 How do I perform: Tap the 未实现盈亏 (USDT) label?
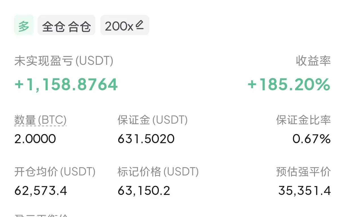(x=64, y=61)
